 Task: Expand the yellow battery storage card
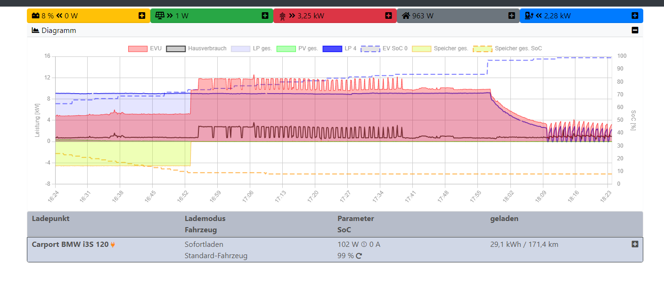[x=142, y=16]
